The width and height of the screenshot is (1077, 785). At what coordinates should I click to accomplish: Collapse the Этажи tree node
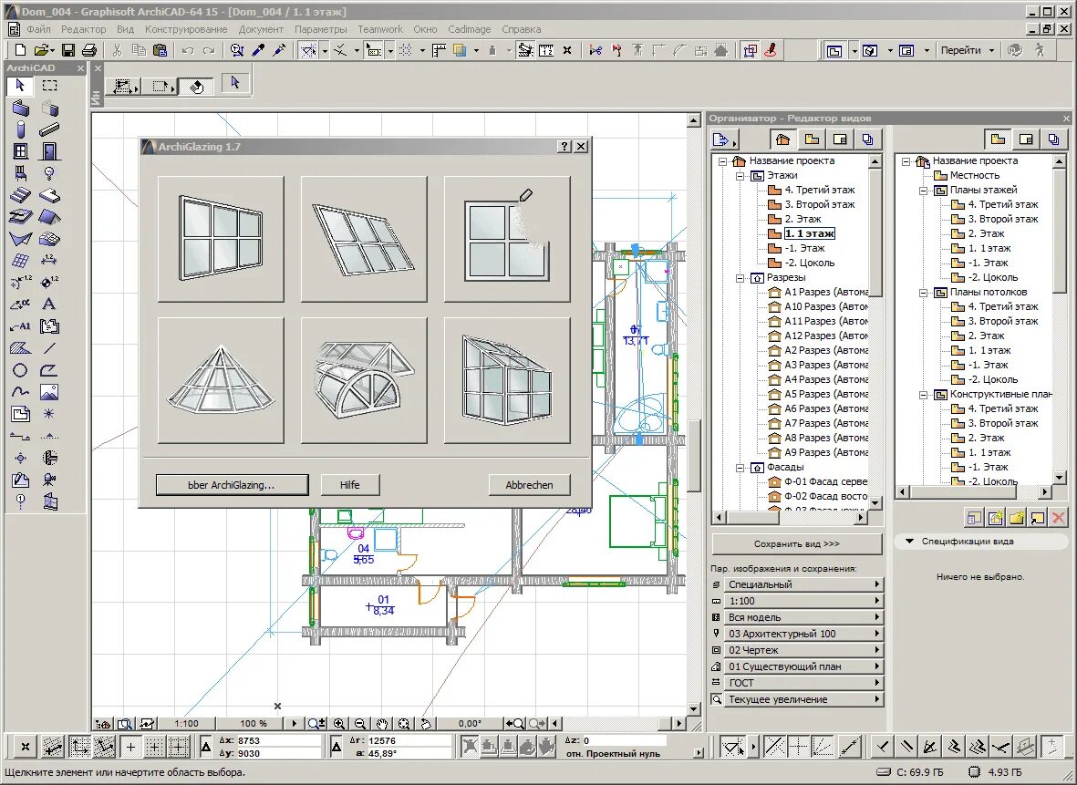740,176
